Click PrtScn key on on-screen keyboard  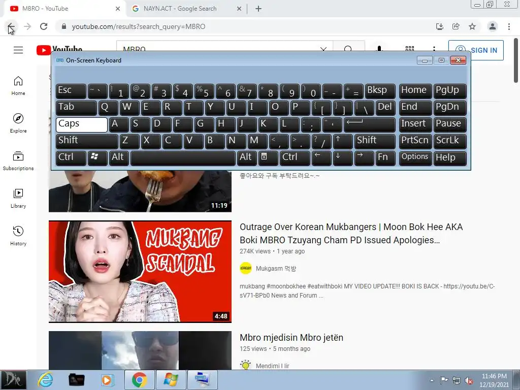tap(415, 141)
